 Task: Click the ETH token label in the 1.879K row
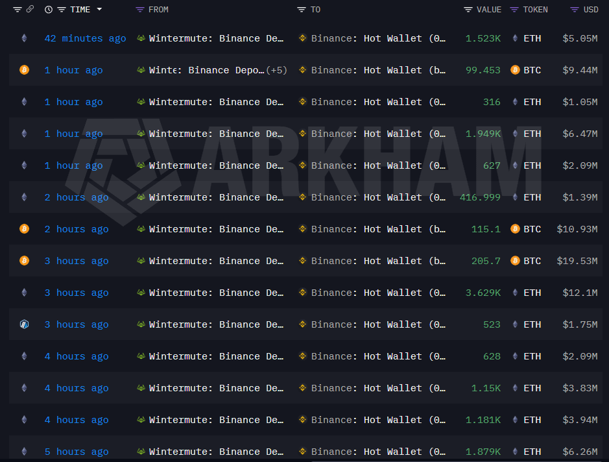coord(532,452)
